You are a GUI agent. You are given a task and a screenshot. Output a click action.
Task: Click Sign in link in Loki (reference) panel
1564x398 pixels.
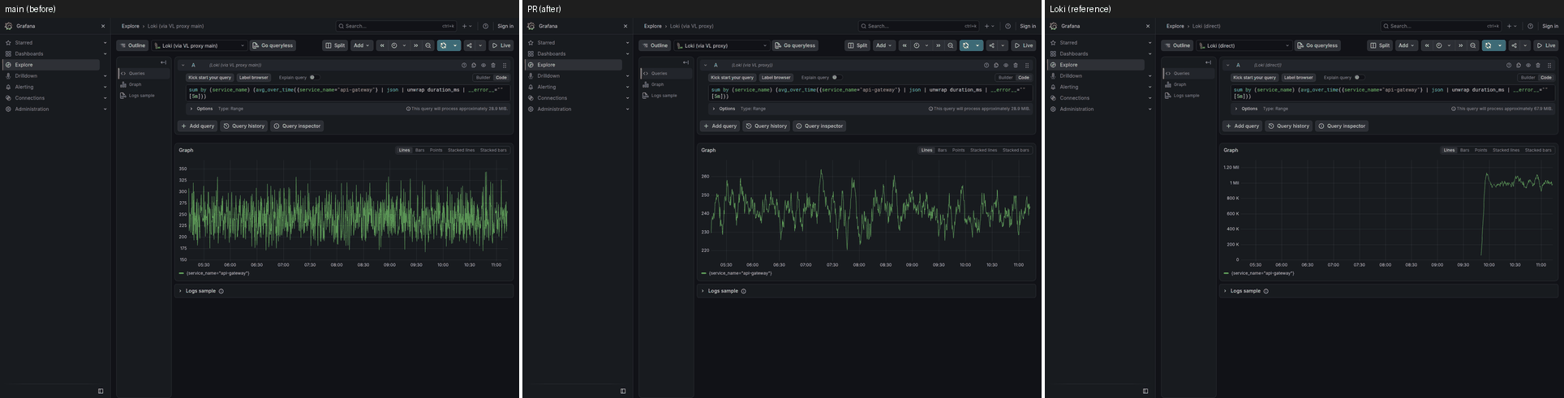tap(1550, 26)
